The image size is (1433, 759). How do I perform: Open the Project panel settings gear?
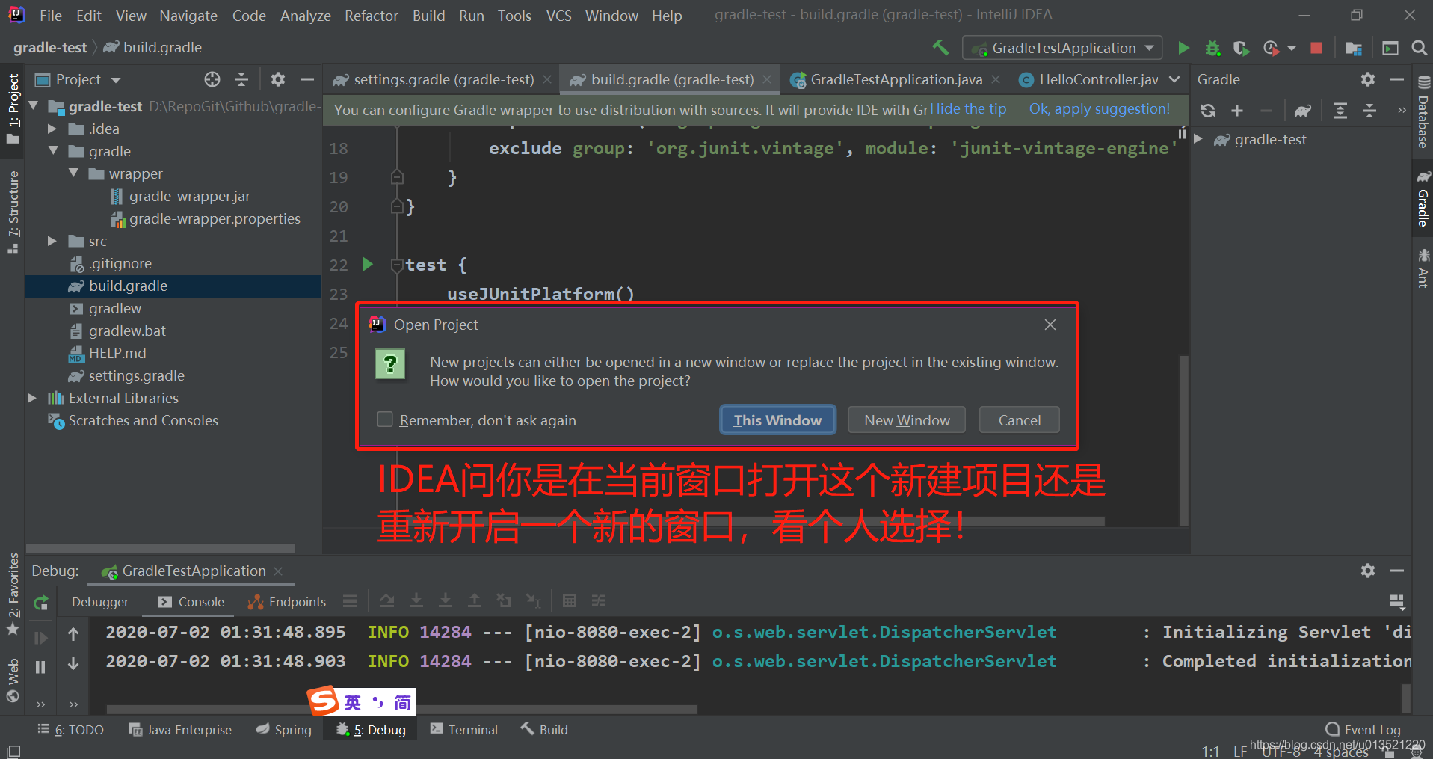pyautogui.click(x=278, y=79)
